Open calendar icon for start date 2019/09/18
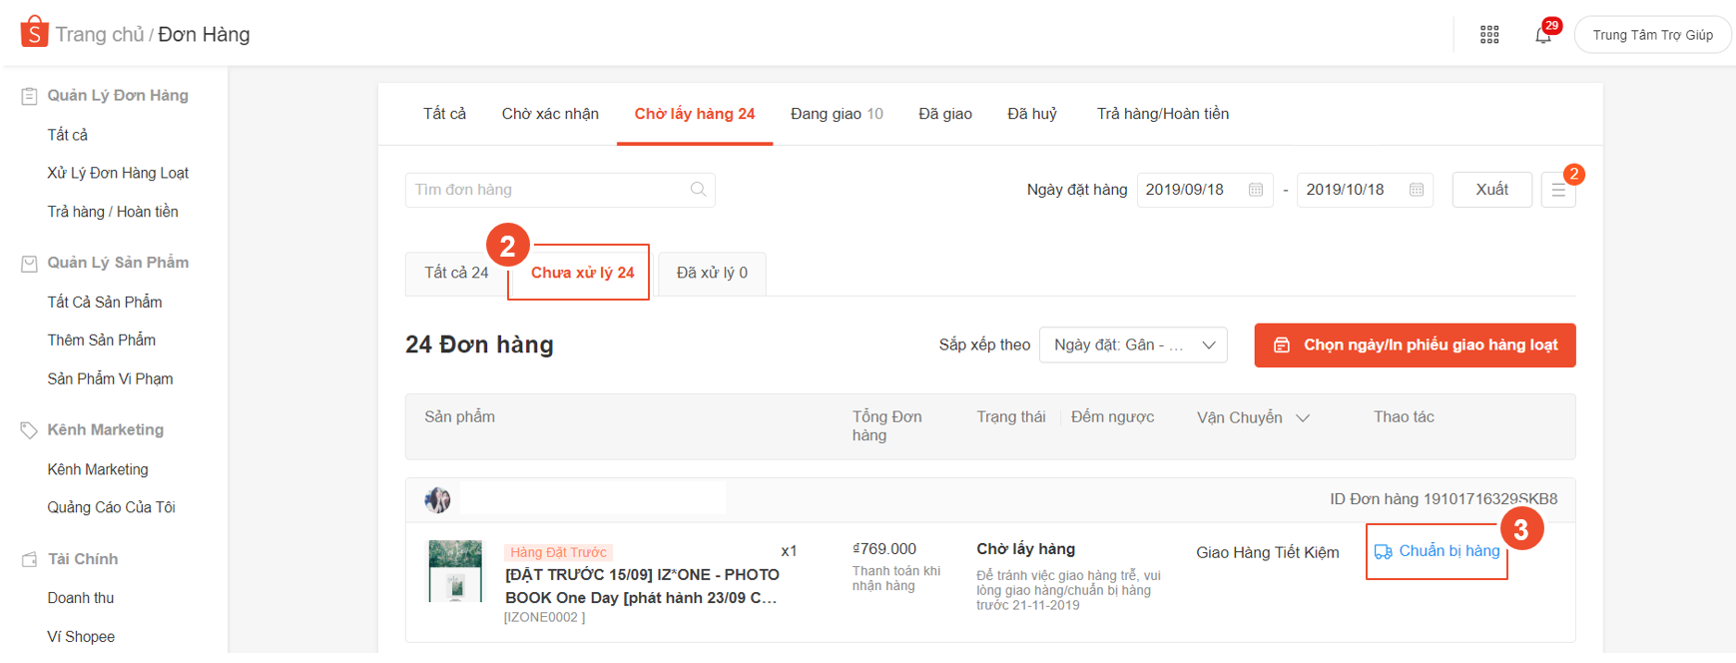The height and width of the screenshot is (663, 1736). click(1256, 190)
